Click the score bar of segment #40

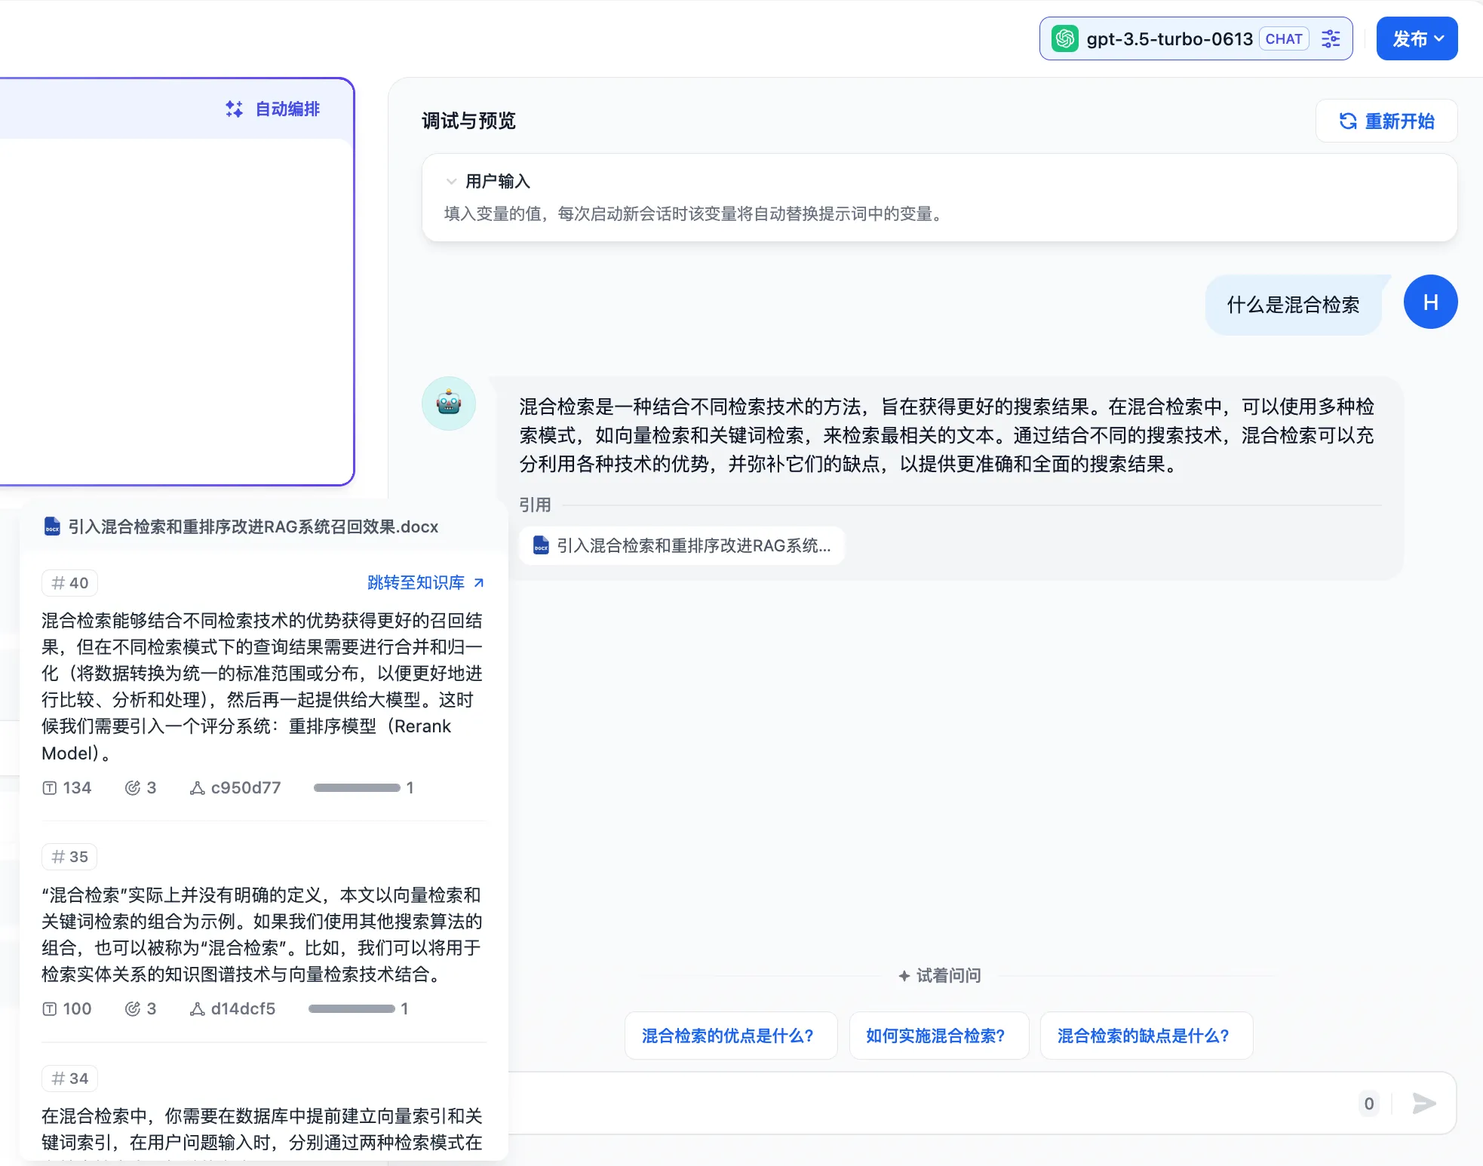357,788
